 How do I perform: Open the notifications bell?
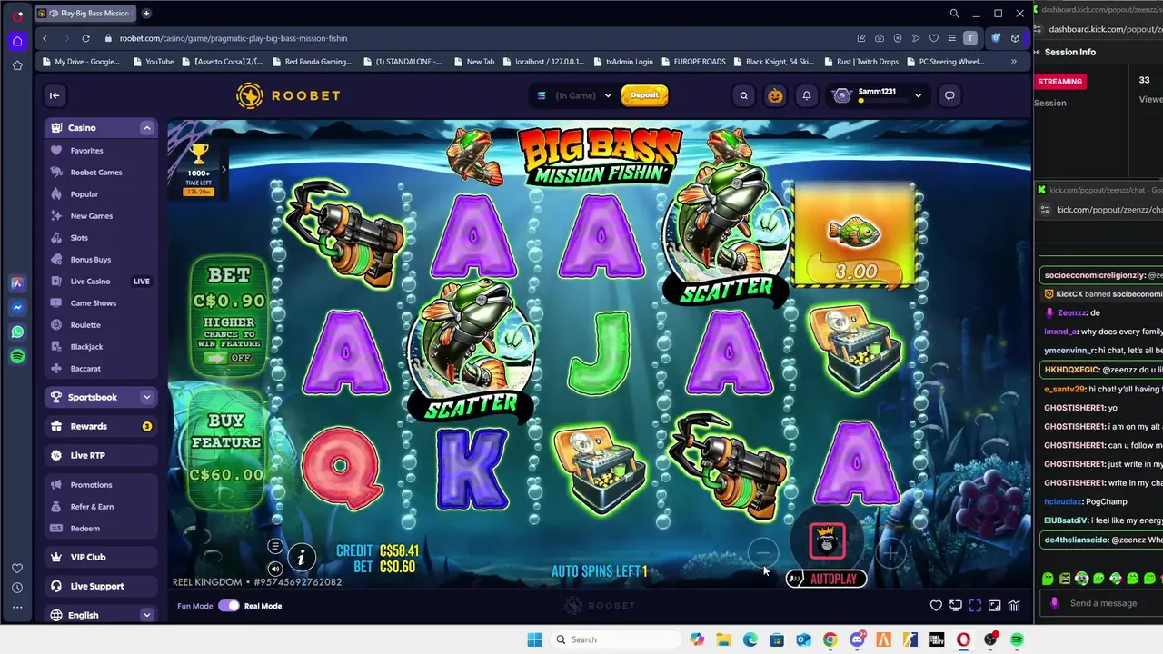pos(806,95)
